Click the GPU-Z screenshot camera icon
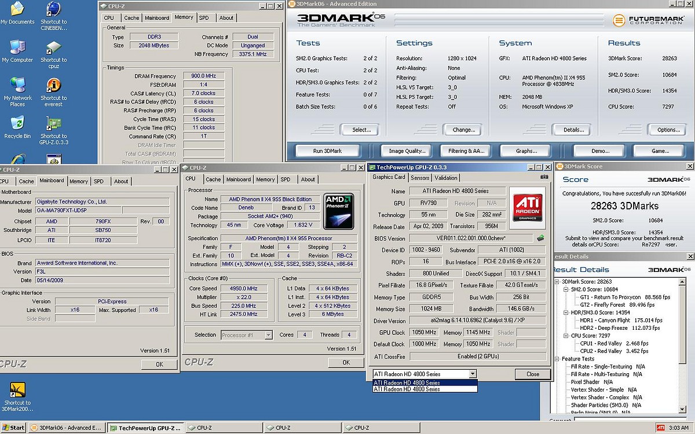Viewport: 695px width, 434px height. tap(544, 177)
